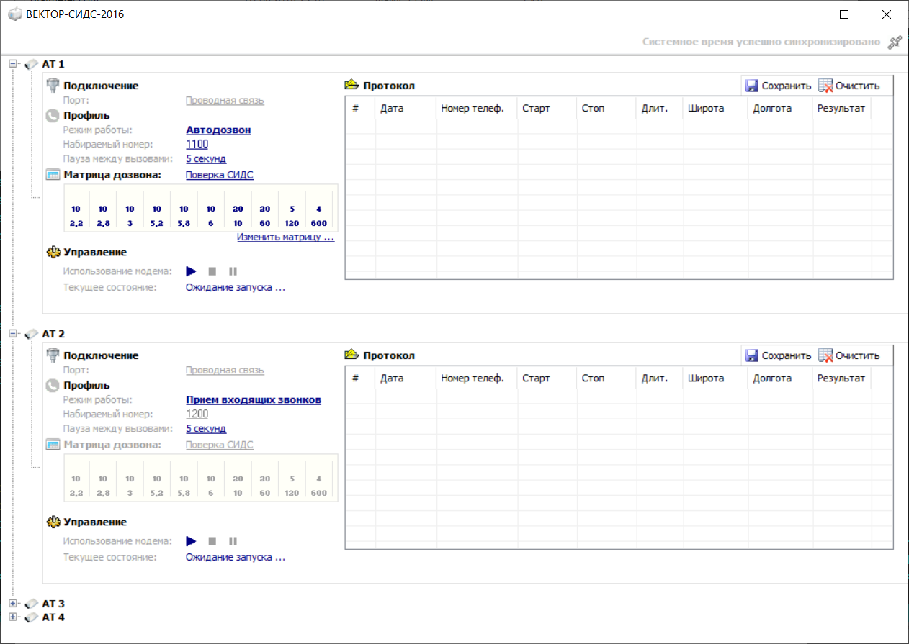Expand the AT 4 tree node

[13, 617]
